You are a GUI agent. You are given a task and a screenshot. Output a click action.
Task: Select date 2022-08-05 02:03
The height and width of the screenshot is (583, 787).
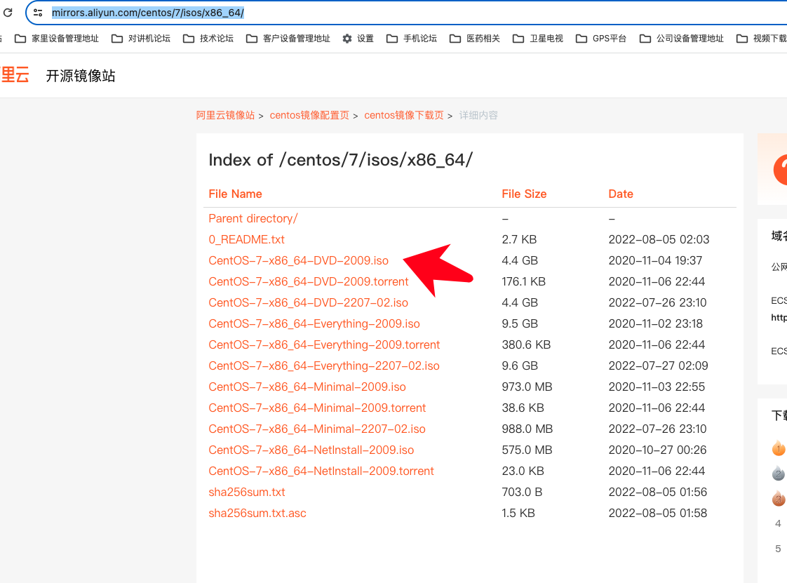(x=659, y=239)
